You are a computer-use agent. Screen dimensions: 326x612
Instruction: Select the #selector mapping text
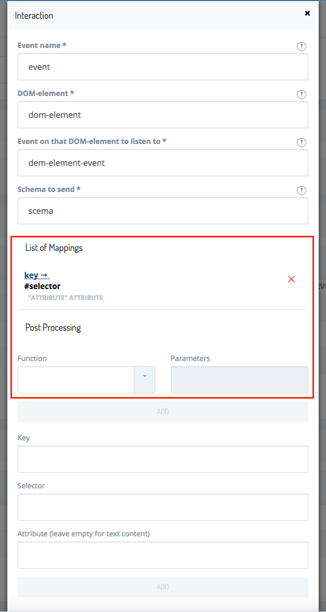click(x=43, y=286)
